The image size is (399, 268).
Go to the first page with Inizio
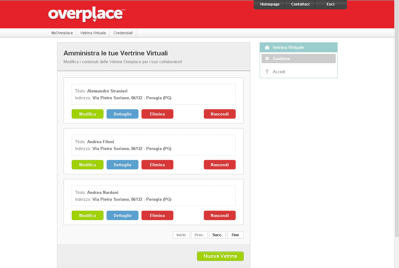coord(181,235)
